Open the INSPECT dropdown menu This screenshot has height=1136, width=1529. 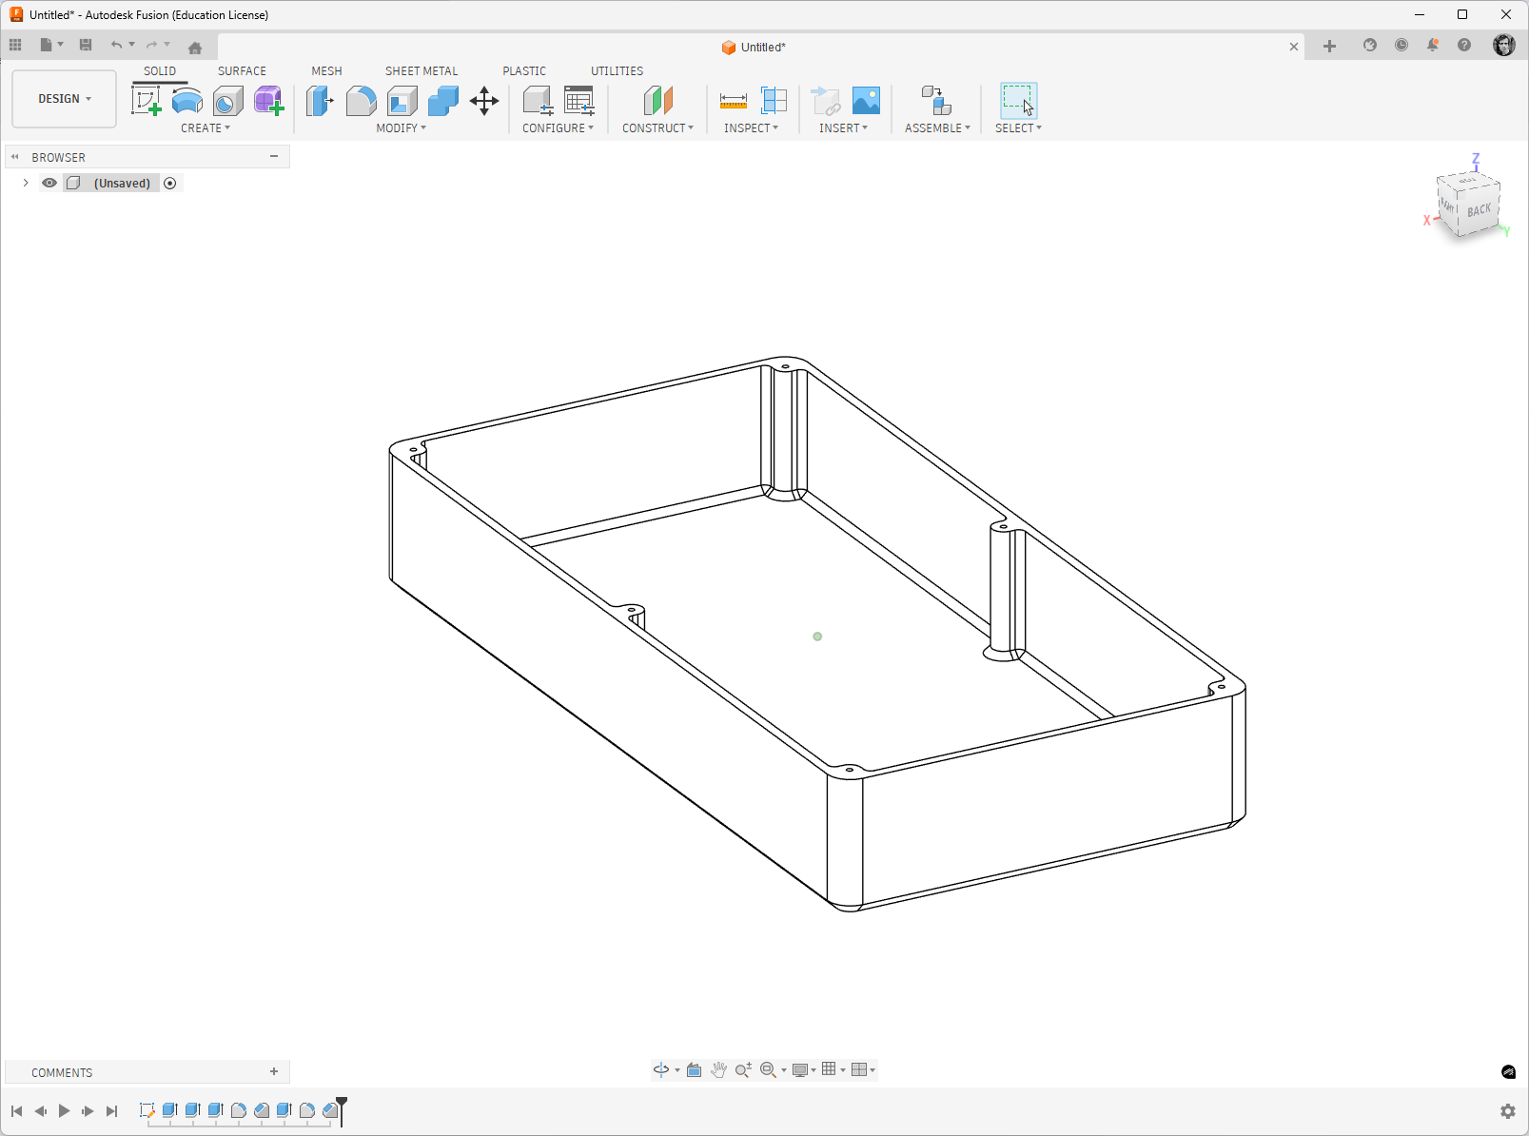(752, 128)
